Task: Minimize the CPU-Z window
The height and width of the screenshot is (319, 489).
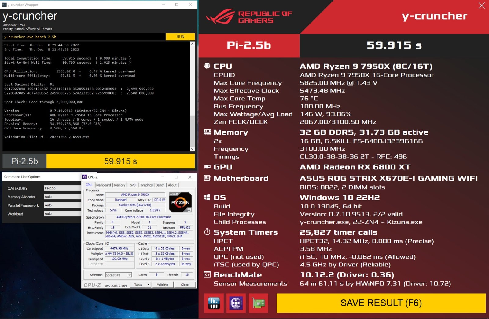Action: [163, 177]
